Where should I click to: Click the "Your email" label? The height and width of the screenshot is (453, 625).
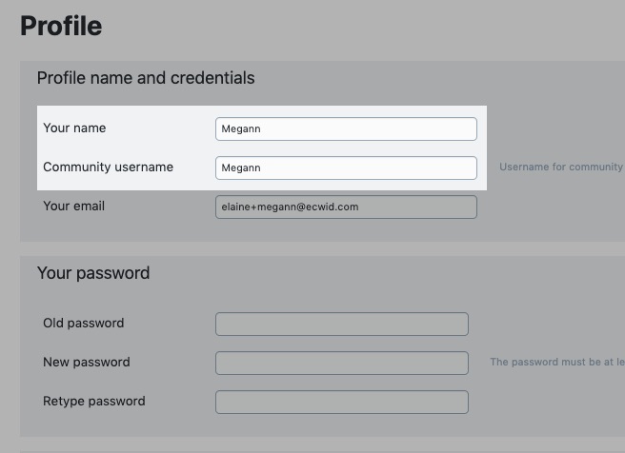click(73, 206)
